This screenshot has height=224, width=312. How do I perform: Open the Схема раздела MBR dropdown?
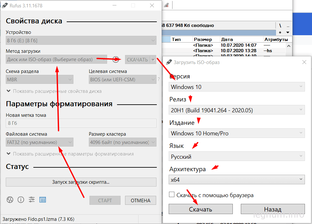(x=39, y=79)
